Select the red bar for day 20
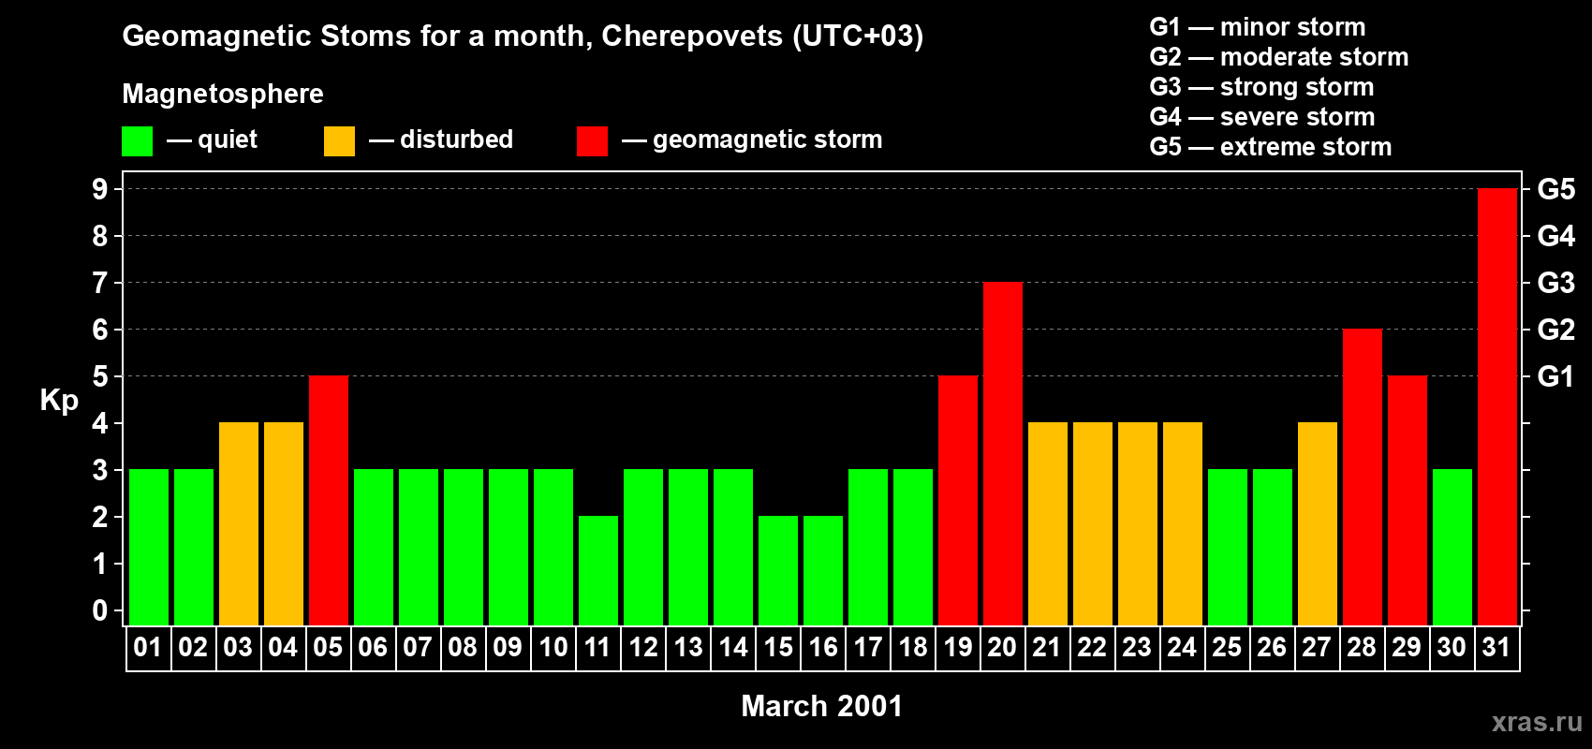The height and width of the screenshot is (749, 1592). coord(1003,454)
